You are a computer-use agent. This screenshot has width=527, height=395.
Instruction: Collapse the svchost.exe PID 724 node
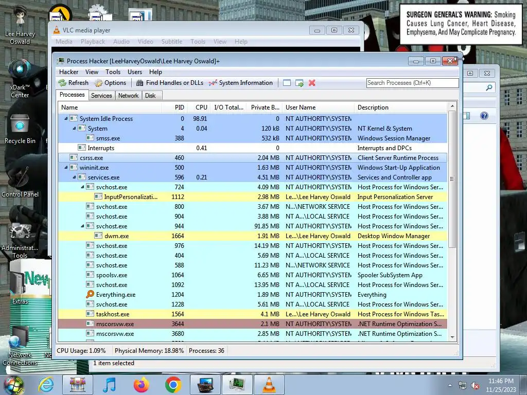tap(82, 187)
